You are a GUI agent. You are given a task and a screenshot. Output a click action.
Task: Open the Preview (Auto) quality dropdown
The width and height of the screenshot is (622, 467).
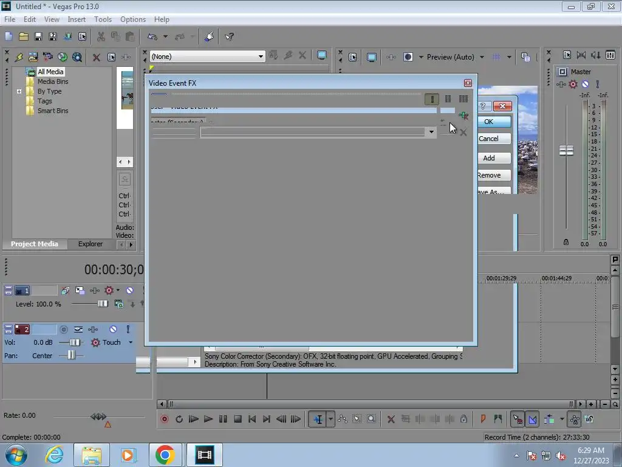[x=482, y=57]
